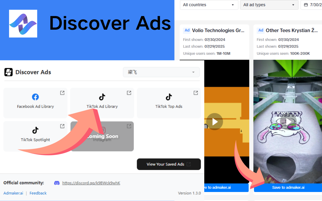The width and height of the screenshot is (322, 201).
Task: Click the Ad badge on Volio Technologies card
Action: pos(187,30)
